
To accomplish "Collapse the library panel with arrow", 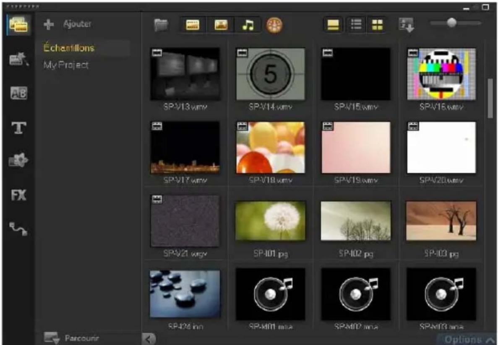I will pos(149,339).
